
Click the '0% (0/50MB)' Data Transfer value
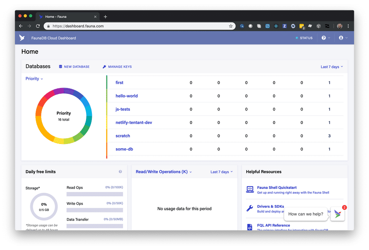113,219
